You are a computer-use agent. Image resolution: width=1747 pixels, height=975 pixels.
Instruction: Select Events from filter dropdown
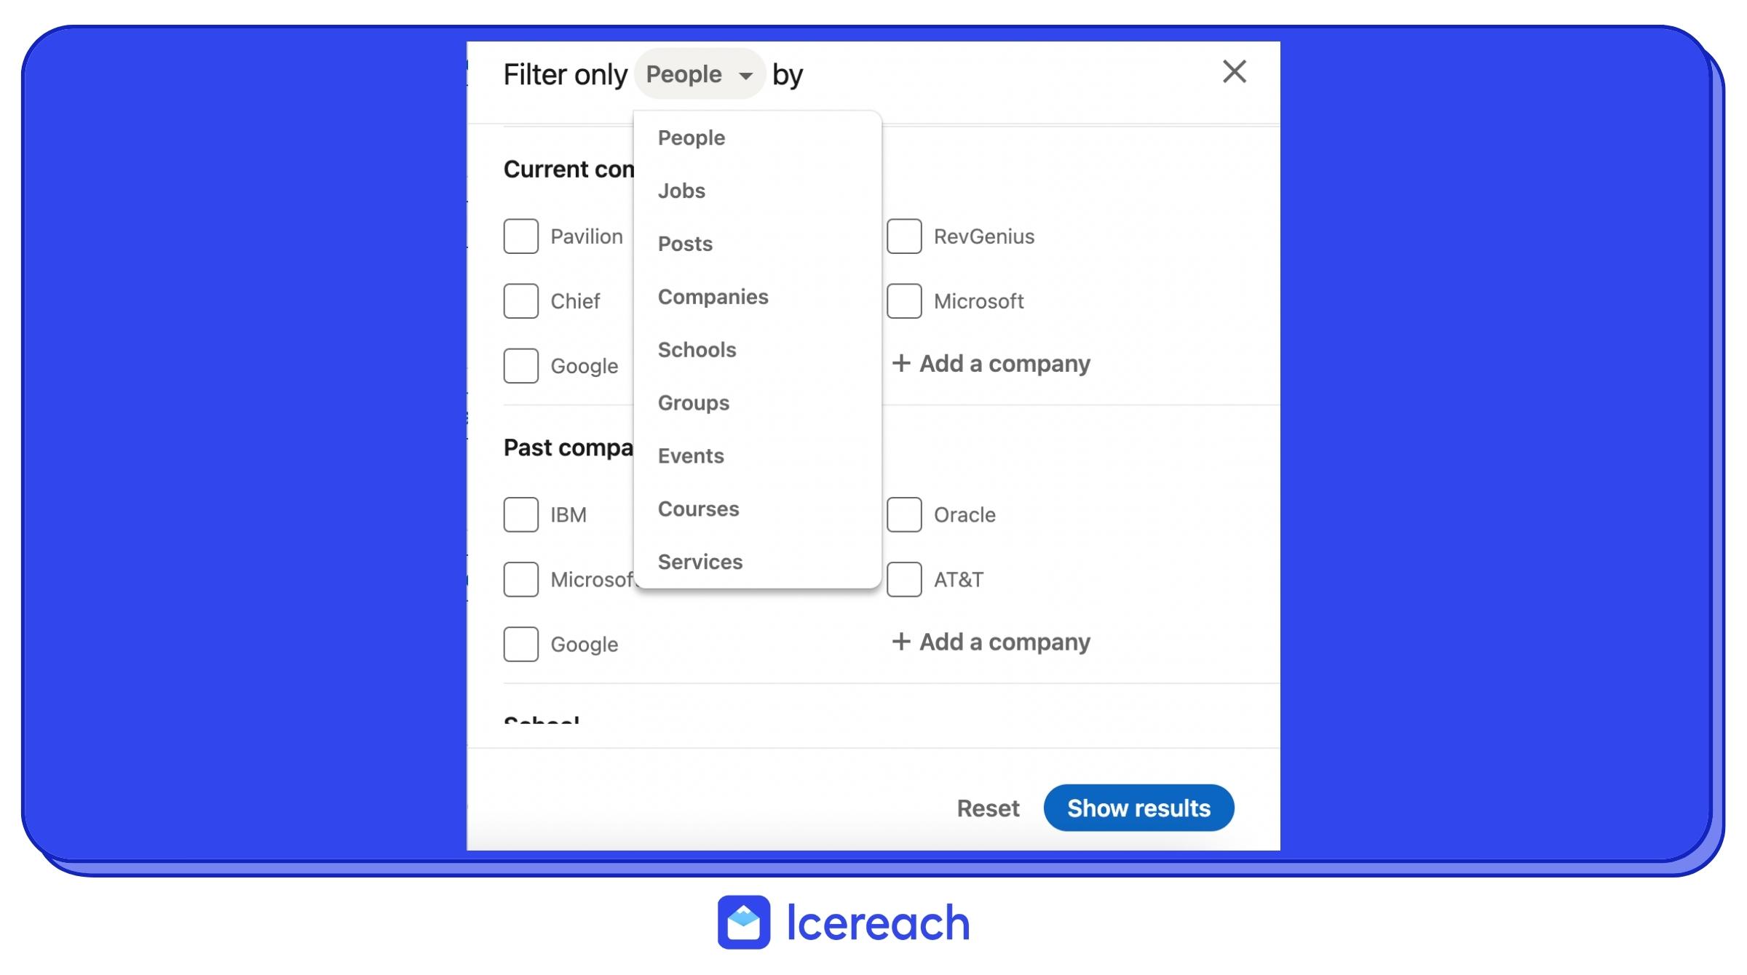pyautogui.click(x=690, y=455)
